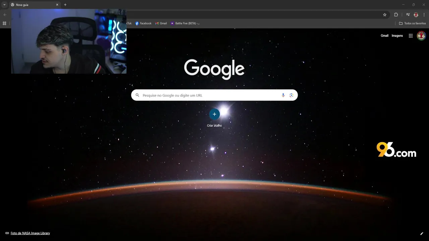Search by image with Google Lens icon
Screen dimensions: 429x241
(291, 95)
